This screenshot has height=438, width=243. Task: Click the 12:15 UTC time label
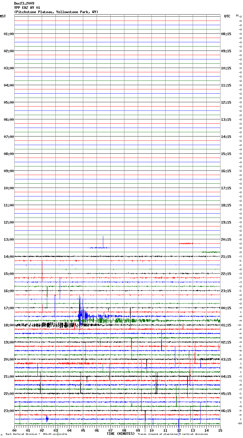pos(226,103)
